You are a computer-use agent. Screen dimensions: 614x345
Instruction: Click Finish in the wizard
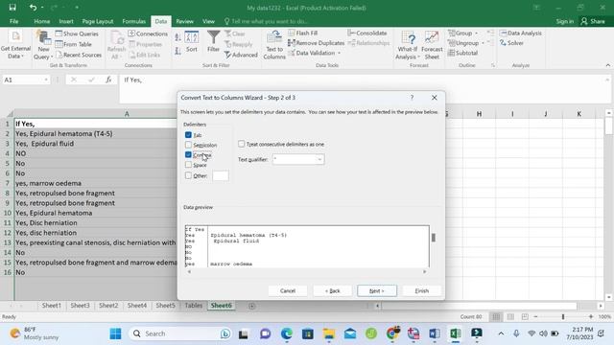pos(422,290)
